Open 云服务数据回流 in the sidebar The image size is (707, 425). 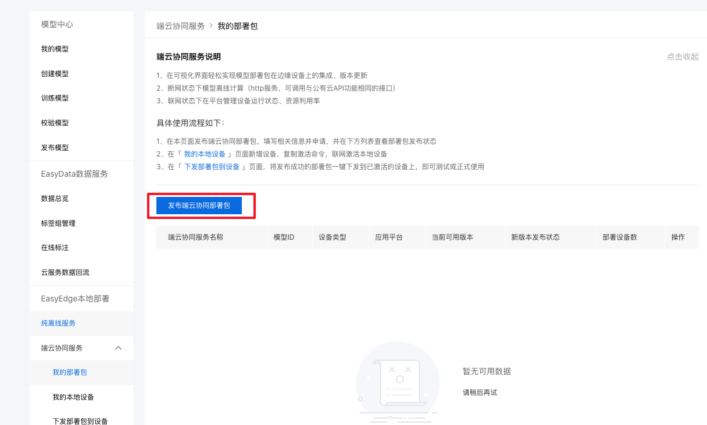[65, 273]
